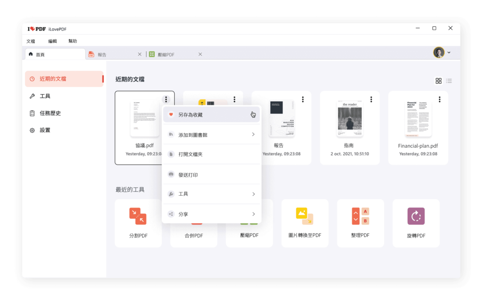
Task: Click the date text 2 oct. 2021, 10:51:10
Action: click(350, 154)
